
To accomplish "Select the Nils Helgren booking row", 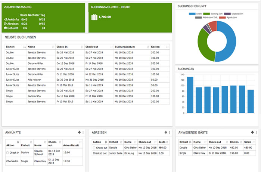I will [87, 80].
